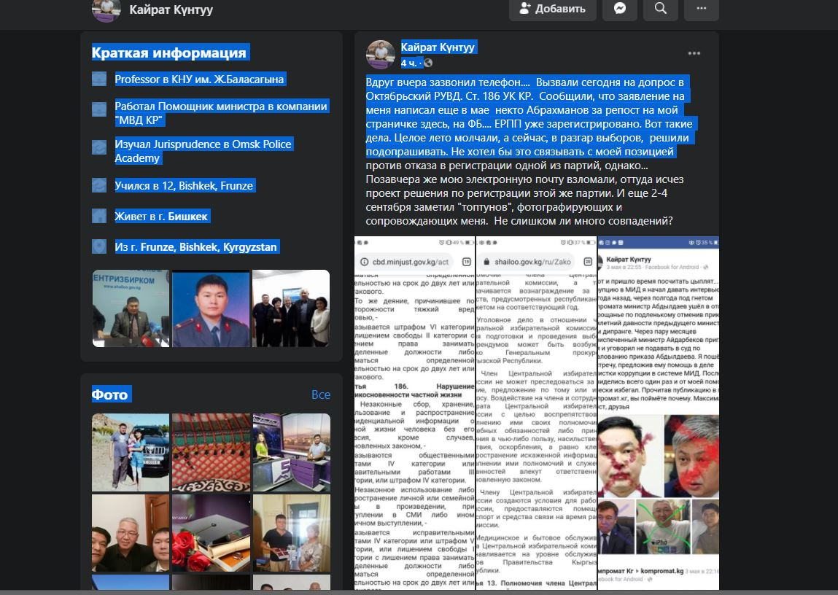The height and width of the screenshot is (595, 838).
Task: Open the Бишкек current city link
Action: 187,217
